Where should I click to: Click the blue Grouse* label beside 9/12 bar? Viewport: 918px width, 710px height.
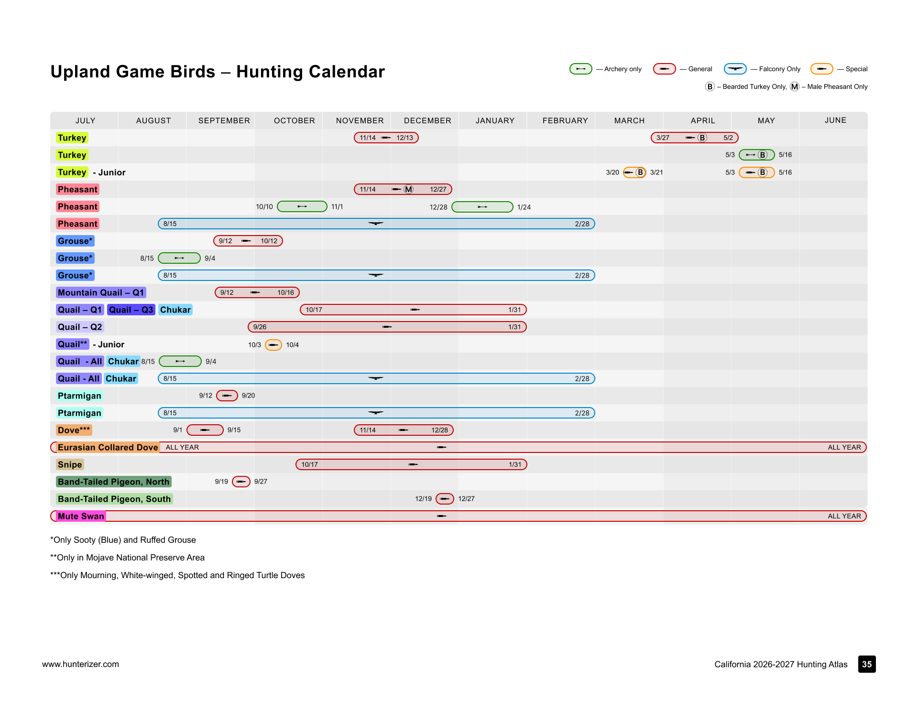(75, 241)
